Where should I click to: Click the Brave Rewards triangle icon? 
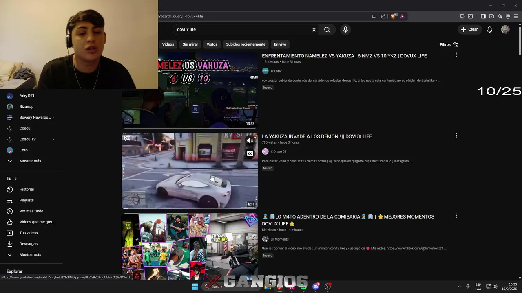pyautogui.click(x=402, y=16)
